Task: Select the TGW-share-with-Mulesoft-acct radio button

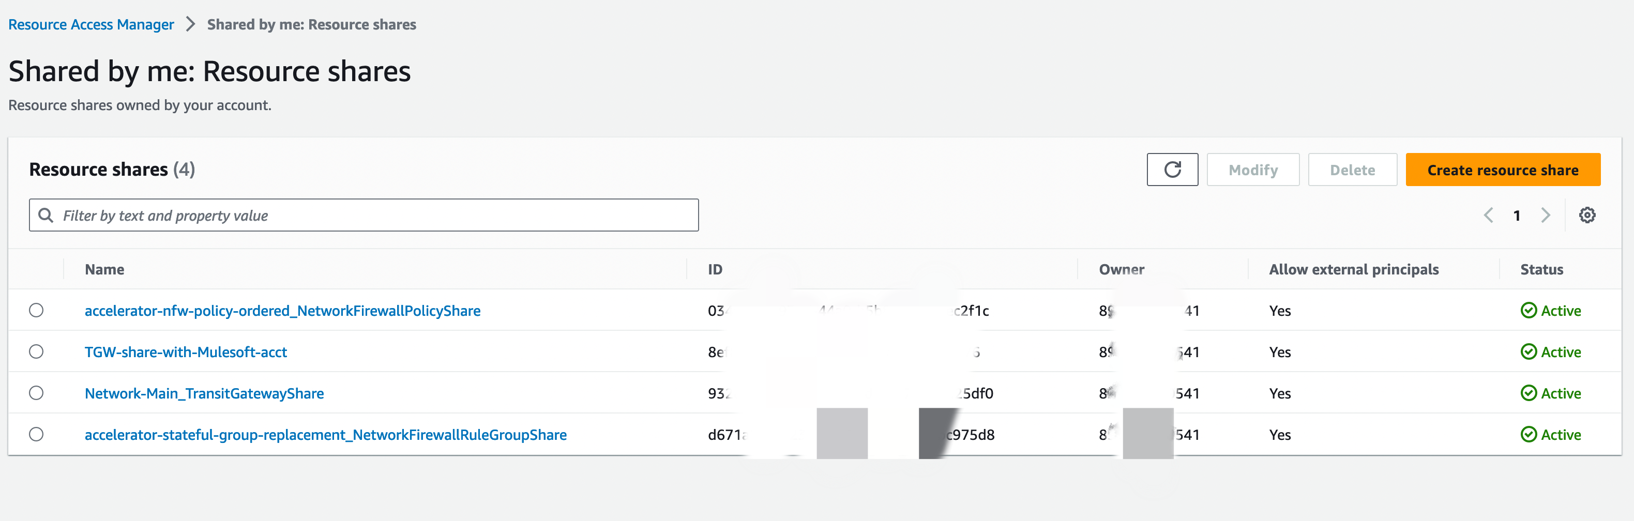Action: click(x=37, y=352)
